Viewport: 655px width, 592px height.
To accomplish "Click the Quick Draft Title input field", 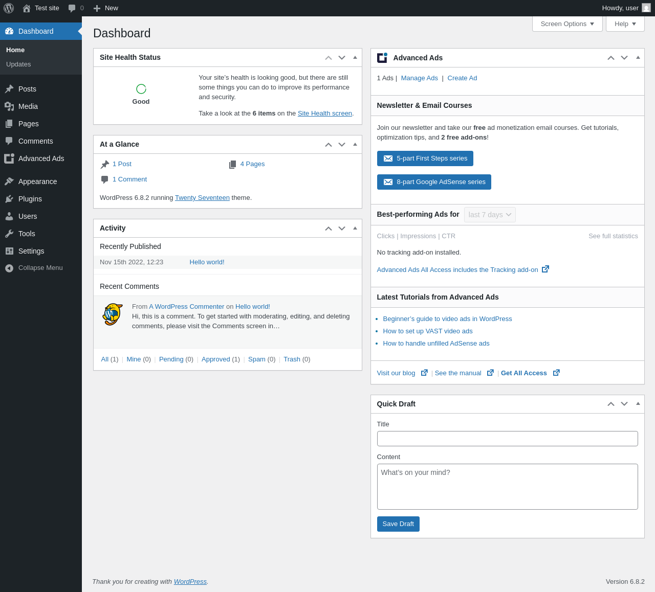I will (x=508, y=439).
